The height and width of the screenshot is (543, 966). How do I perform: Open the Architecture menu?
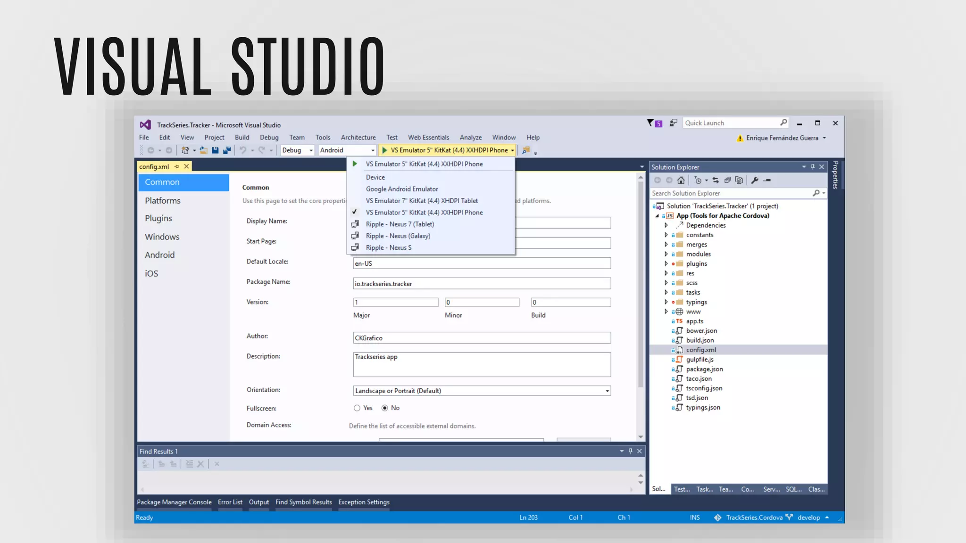tap(358, 138)
